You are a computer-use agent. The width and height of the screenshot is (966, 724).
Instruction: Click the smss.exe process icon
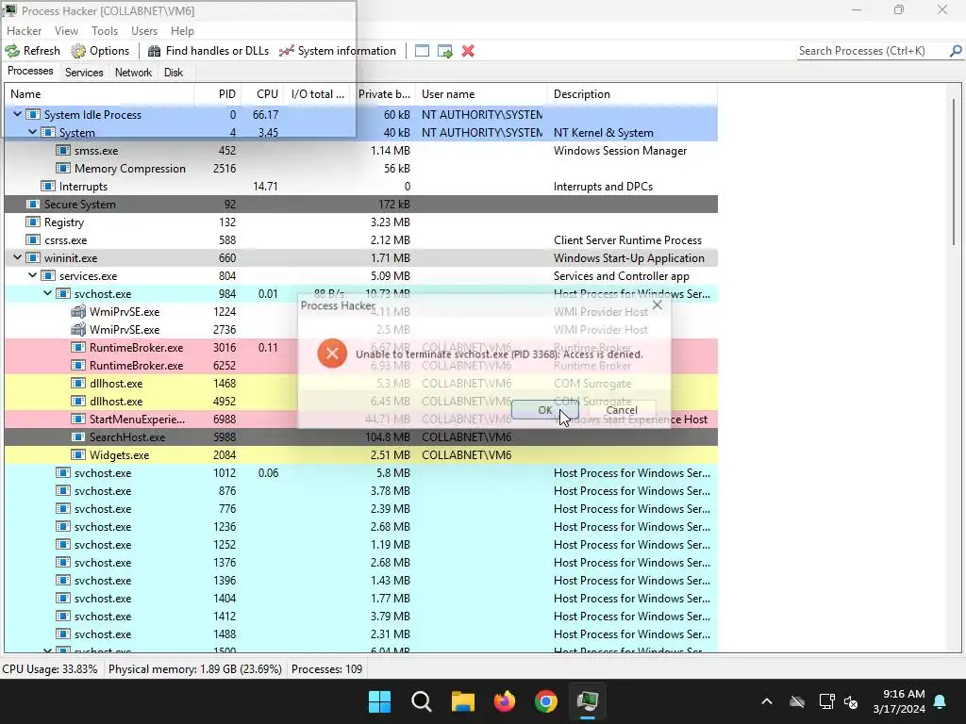pyautogui.click(x=63, y=150)
